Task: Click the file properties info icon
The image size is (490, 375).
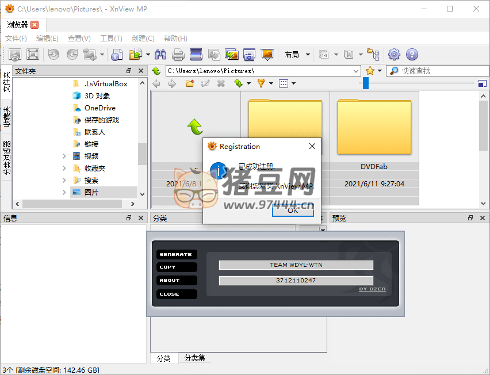Action: 117,55
